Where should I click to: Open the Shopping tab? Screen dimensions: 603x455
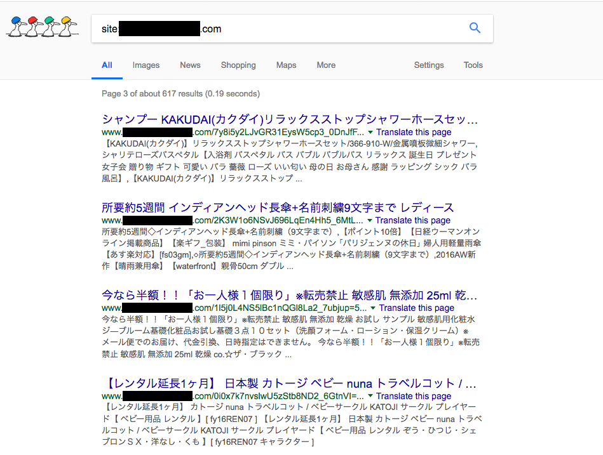(x=238, y=65)
